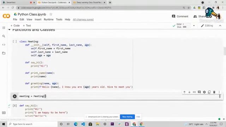Screen dimensions: 226x127
Task: Open Microsoft Edge from the taskbar
Action: click(x=76, y=124)
